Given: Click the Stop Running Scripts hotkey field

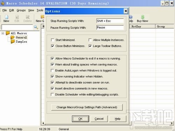Looking at the screenshot, I should [110, 21].
